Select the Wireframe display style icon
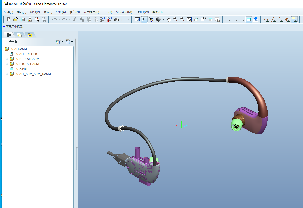303x208 pixels. (228, 19)
